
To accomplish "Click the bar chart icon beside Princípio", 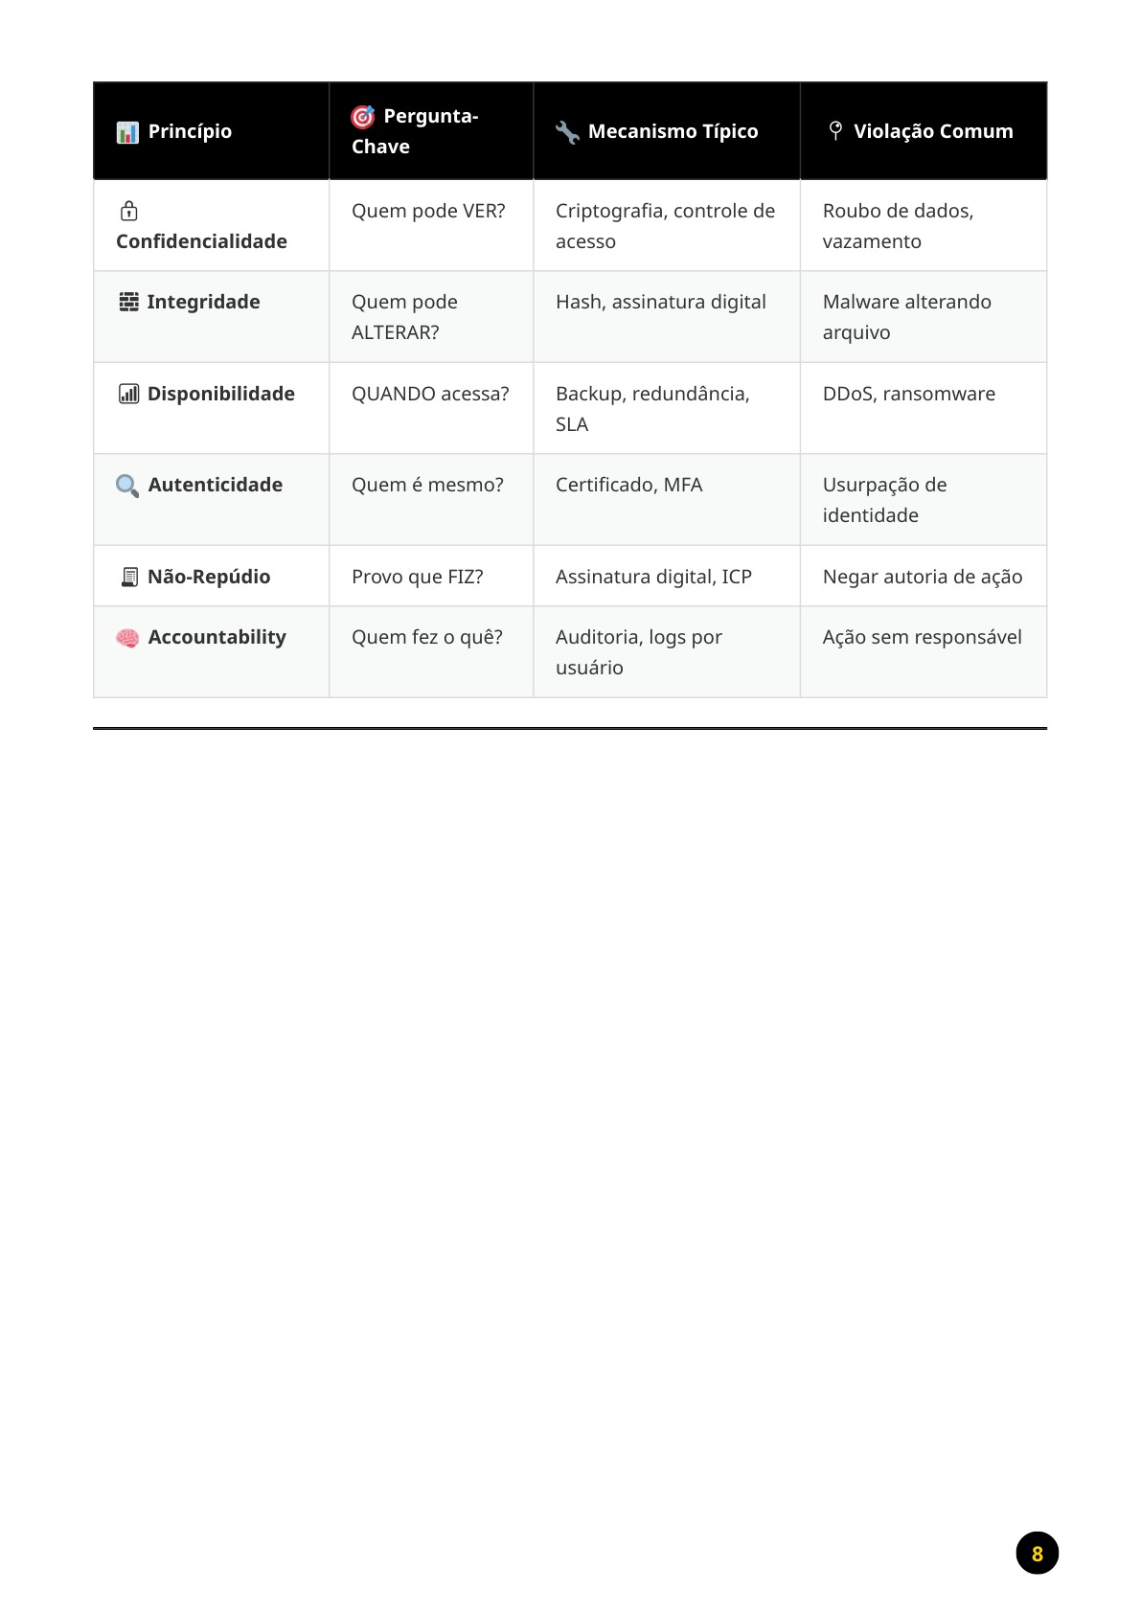I will point(127,132).
